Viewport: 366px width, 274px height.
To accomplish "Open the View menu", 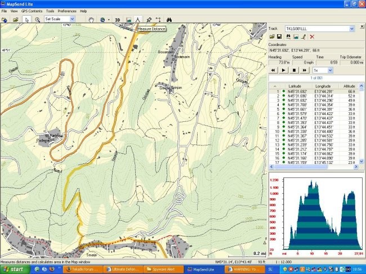I will click(x=14, y=11).
